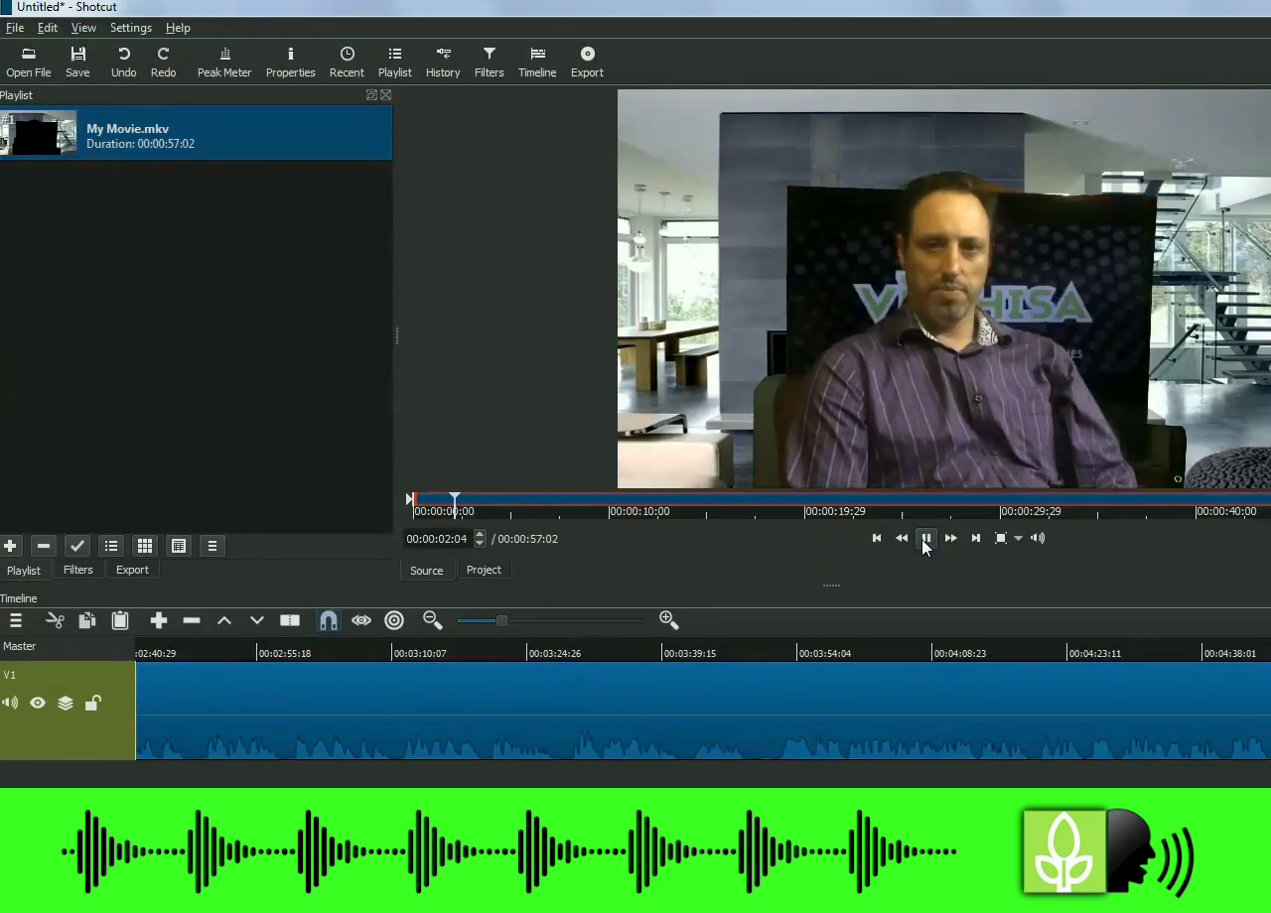Click the timeline zoom in magnifier
The width and height of the screenshot is (1271, 913).
click(x=668, y=620)
